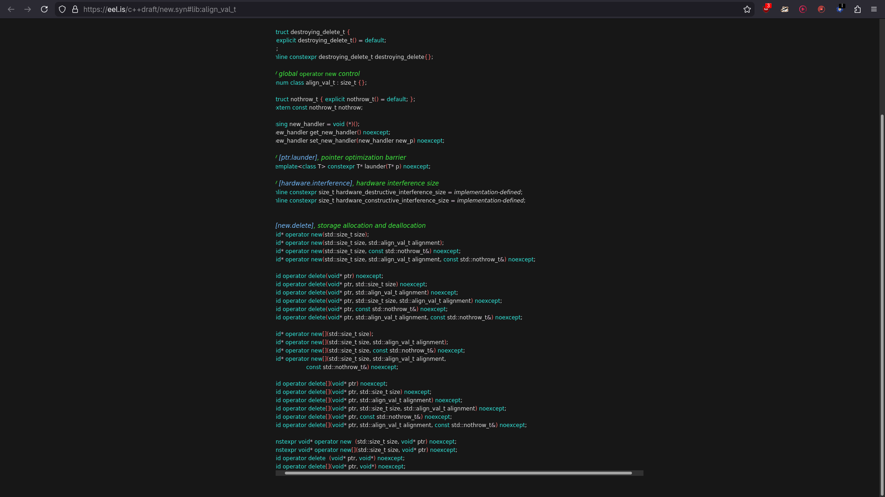Click the shield tracking-protection icon
Image resolution: width=885 pixels, height=497 pixels.
62,9
